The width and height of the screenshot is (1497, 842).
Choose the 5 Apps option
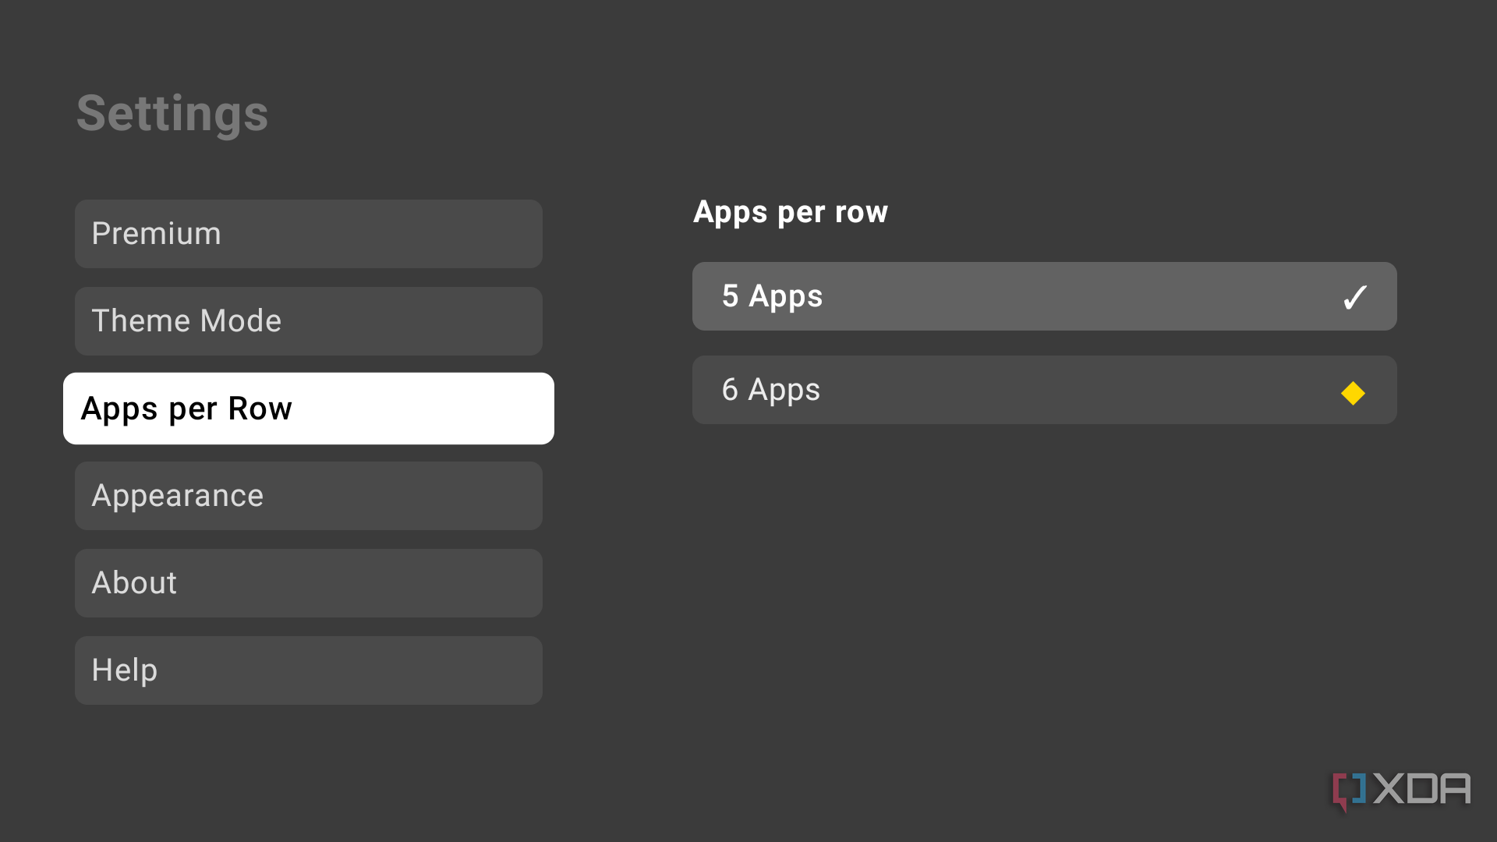(x=1045, y=296)
